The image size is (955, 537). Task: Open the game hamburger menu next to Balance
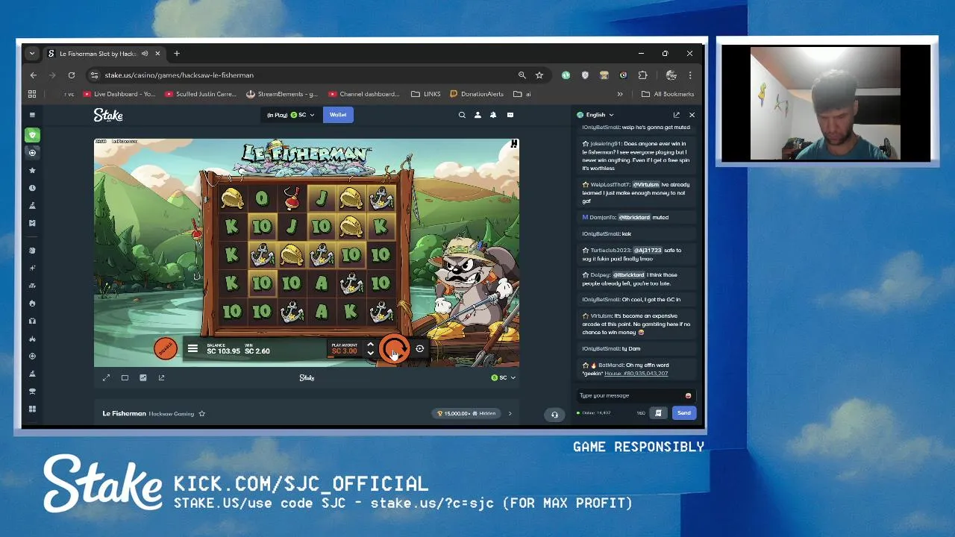tap(192, 348)
